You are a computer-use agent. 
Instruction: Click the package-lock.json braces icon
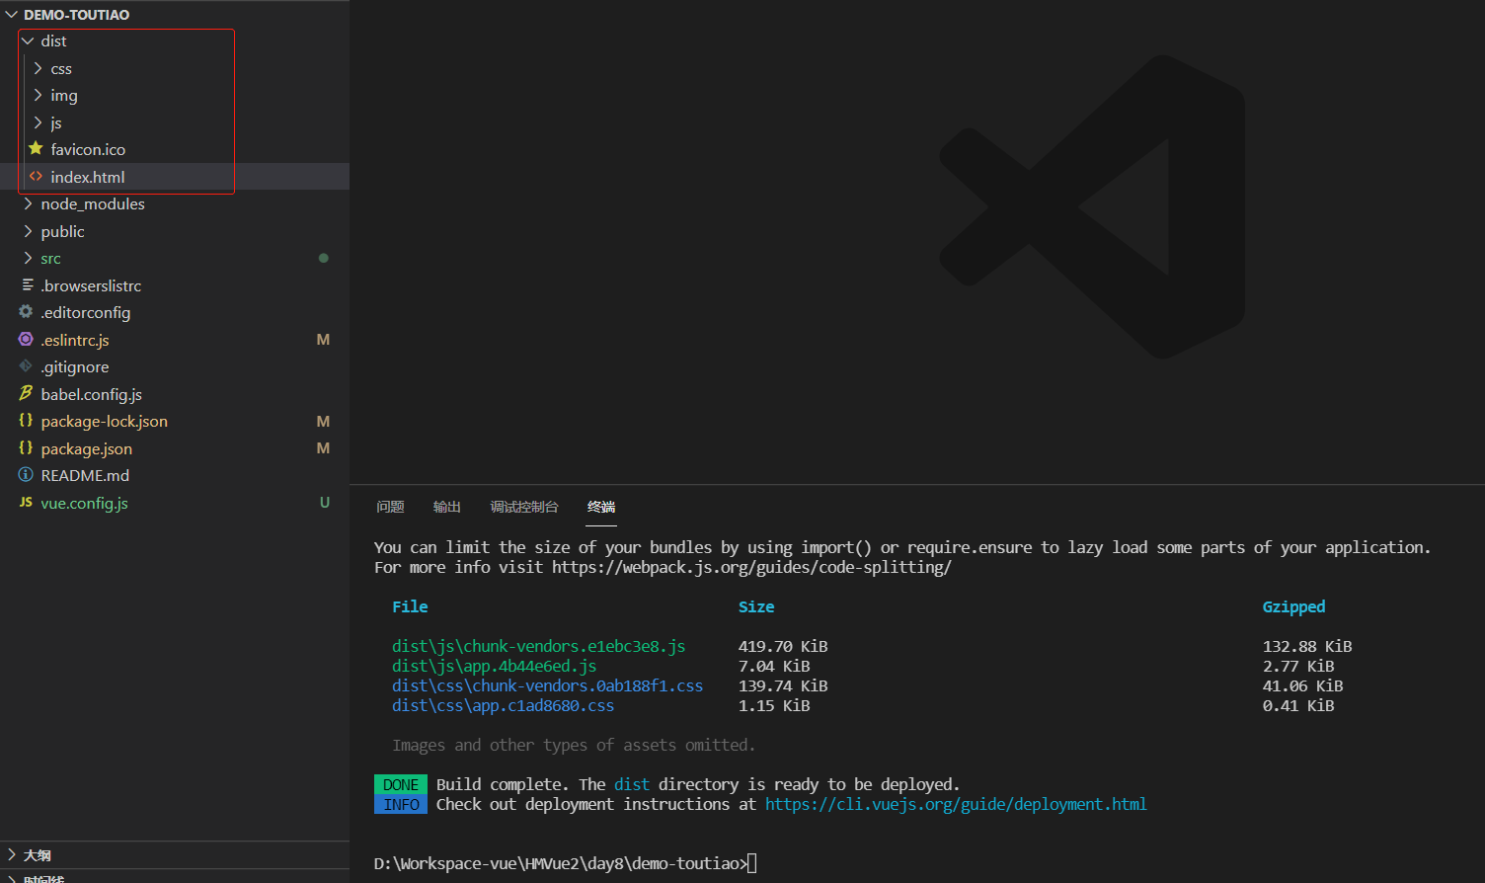click(x=27, y=421)
